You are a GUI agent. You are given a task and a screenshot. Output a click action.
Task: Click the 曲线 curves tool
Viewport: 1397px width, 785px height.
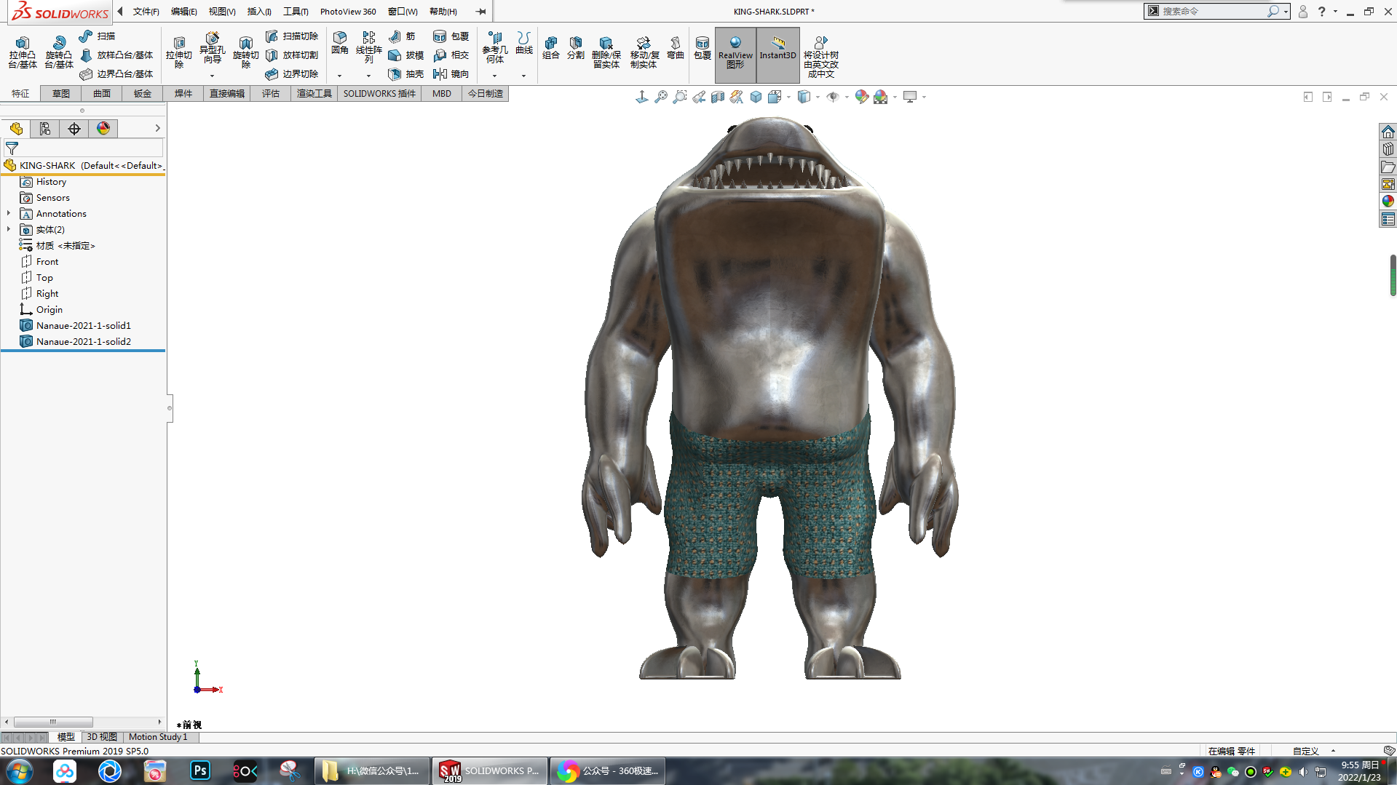[x=524, y=43]
